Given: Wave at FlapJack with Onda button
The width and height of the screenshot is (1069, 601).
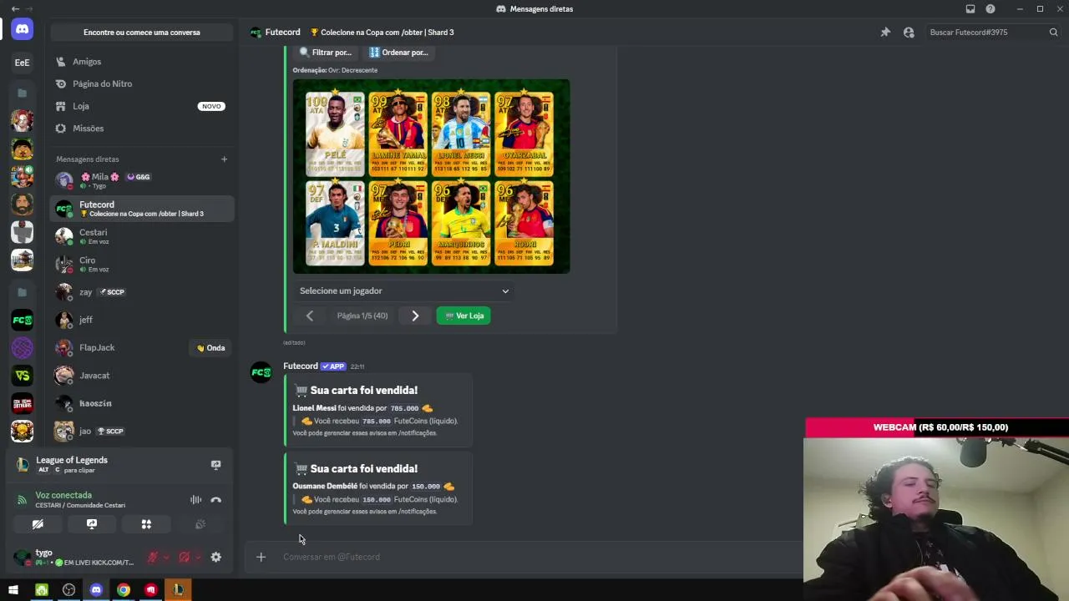Looking at the screenshot, I should point(210,348).
